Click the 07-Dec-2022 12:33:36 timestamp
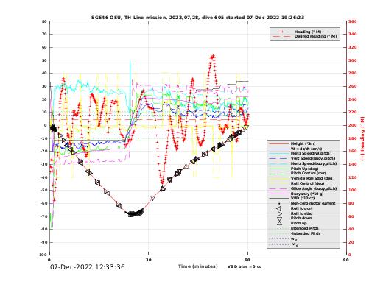This screenshot has width=383, height=287. pos(88,267)
